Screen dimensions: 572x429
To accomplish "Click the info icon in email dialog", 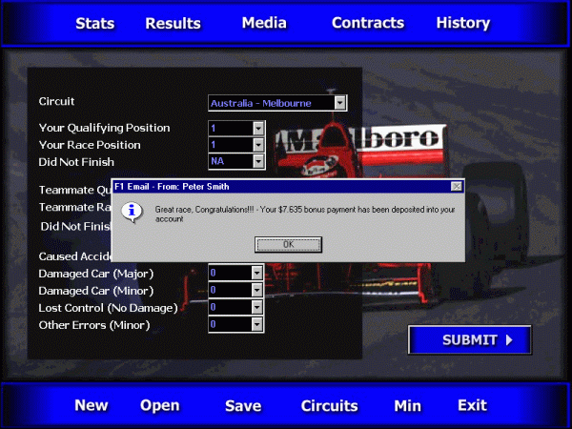I will (x=133, y=210).
